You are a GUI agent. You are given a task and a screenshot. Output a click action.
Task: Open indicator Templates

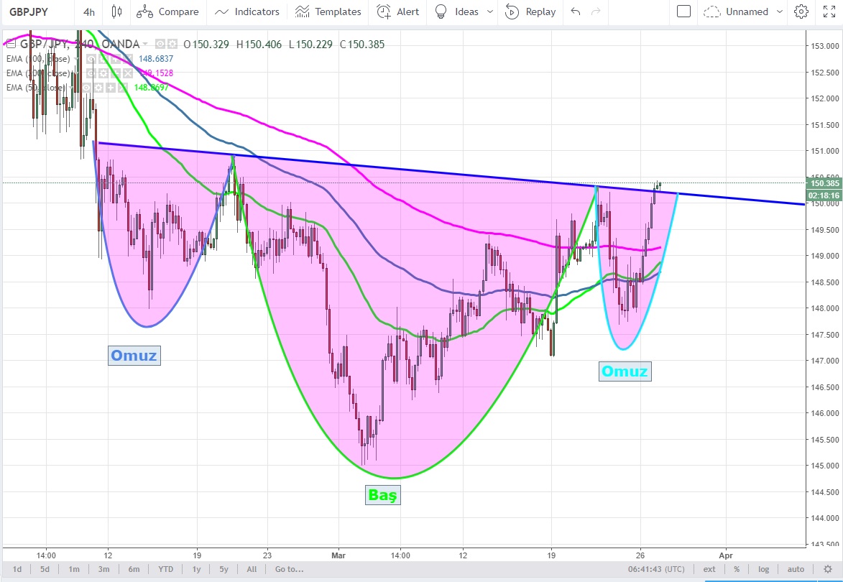(x=328, y=11)
